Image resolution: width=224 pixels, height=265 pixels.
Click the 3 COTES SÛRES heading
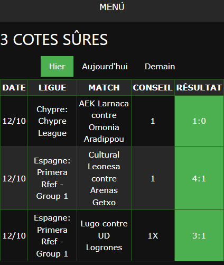click(x=54, y=39)
